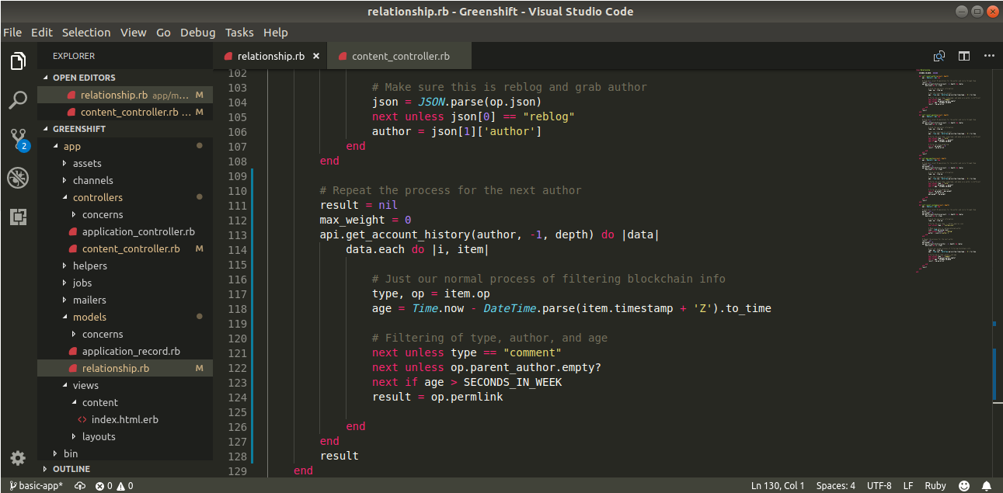Click the errors count in status bar
Viewport: 1003px width, 493px height.
[x=105, y=486]
